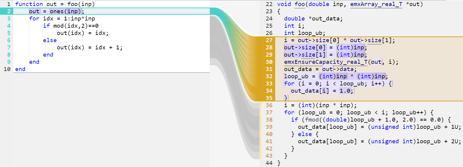Click 'i = out->size[0] * out->size[1];' line
Viewport: 463px width, 167px height.
coord(339,40)
